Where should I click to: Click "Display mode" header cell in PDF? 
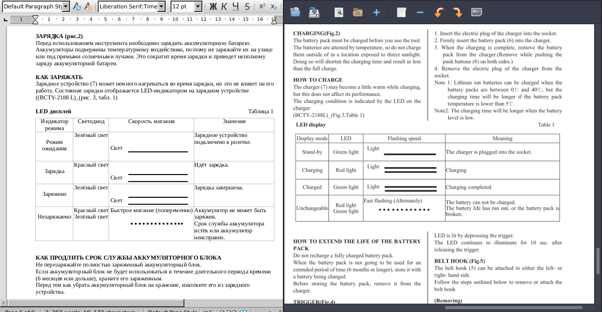(312, 138)
